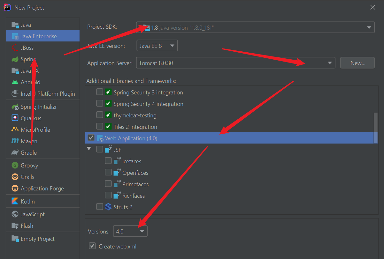The height and width of the screenshot is (259, 384).
Task: Enable Spring Security 3 integration checkbox
Action: [x=100, y=92]
